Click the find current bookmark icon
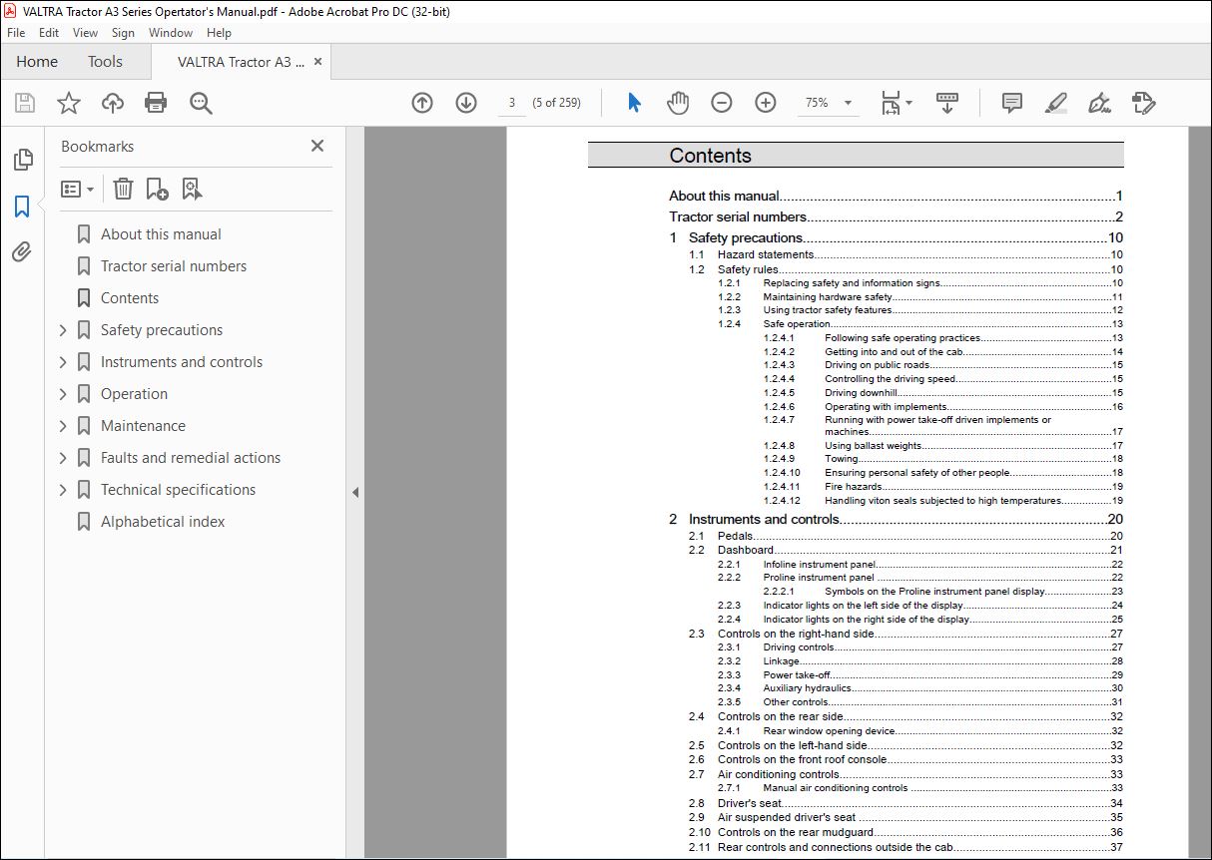Image resolution: width=1212 pixels, height=860 pixels. (192, 189)
